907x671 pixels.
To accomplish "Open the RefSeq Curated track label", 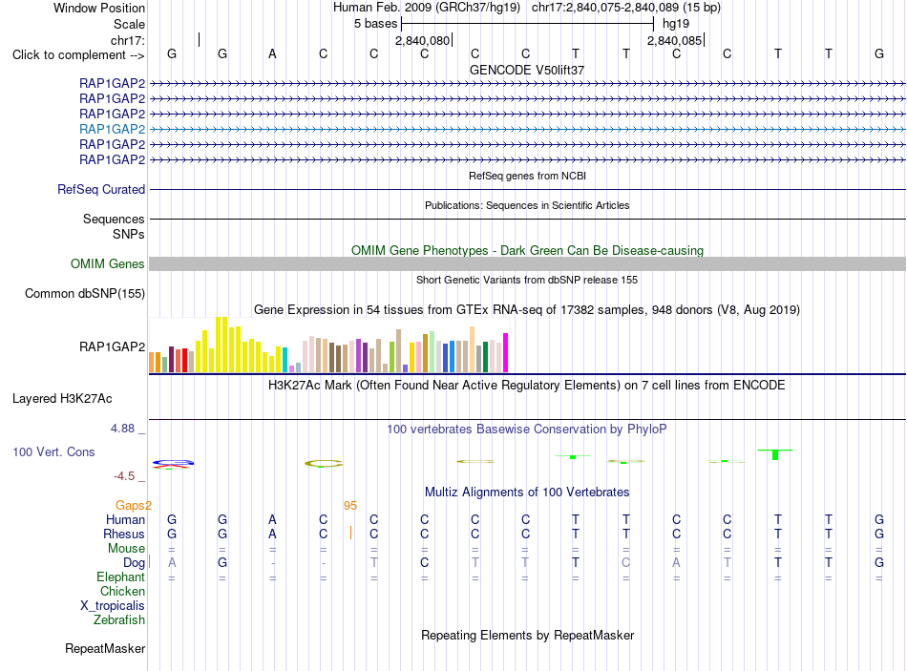I will click(x=101, y=189).
